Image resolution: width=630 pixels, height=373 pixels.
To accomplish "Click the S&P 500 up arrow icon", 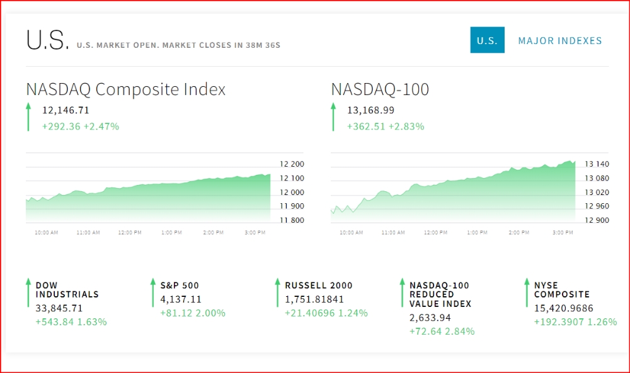I will click(152, 292).
